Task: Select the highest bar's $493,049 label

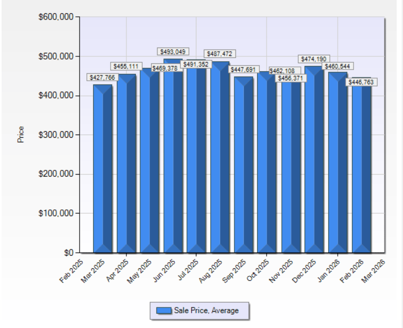Action: point(173,52)
